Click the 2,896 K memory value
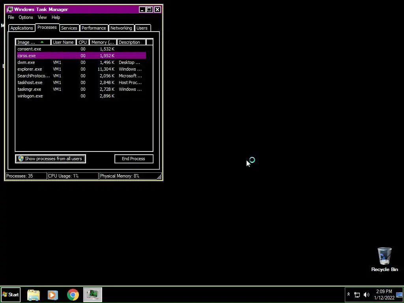 click(x=107, y=96)
